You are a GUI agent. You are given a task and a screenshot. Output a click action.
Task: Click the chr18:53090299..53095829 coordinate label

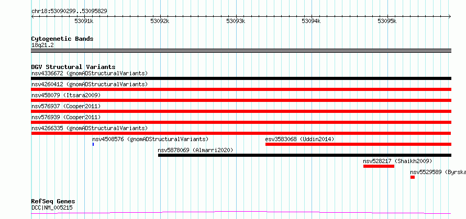[69, 11]
